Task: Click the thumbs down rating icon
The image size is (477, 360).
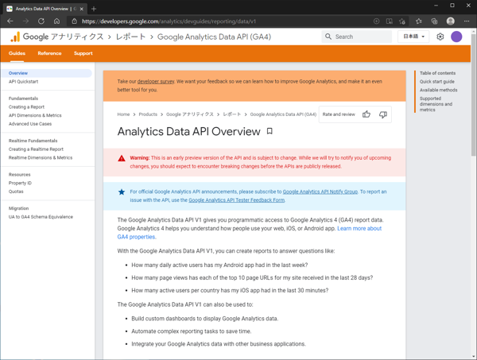Action: click(382, 114)
